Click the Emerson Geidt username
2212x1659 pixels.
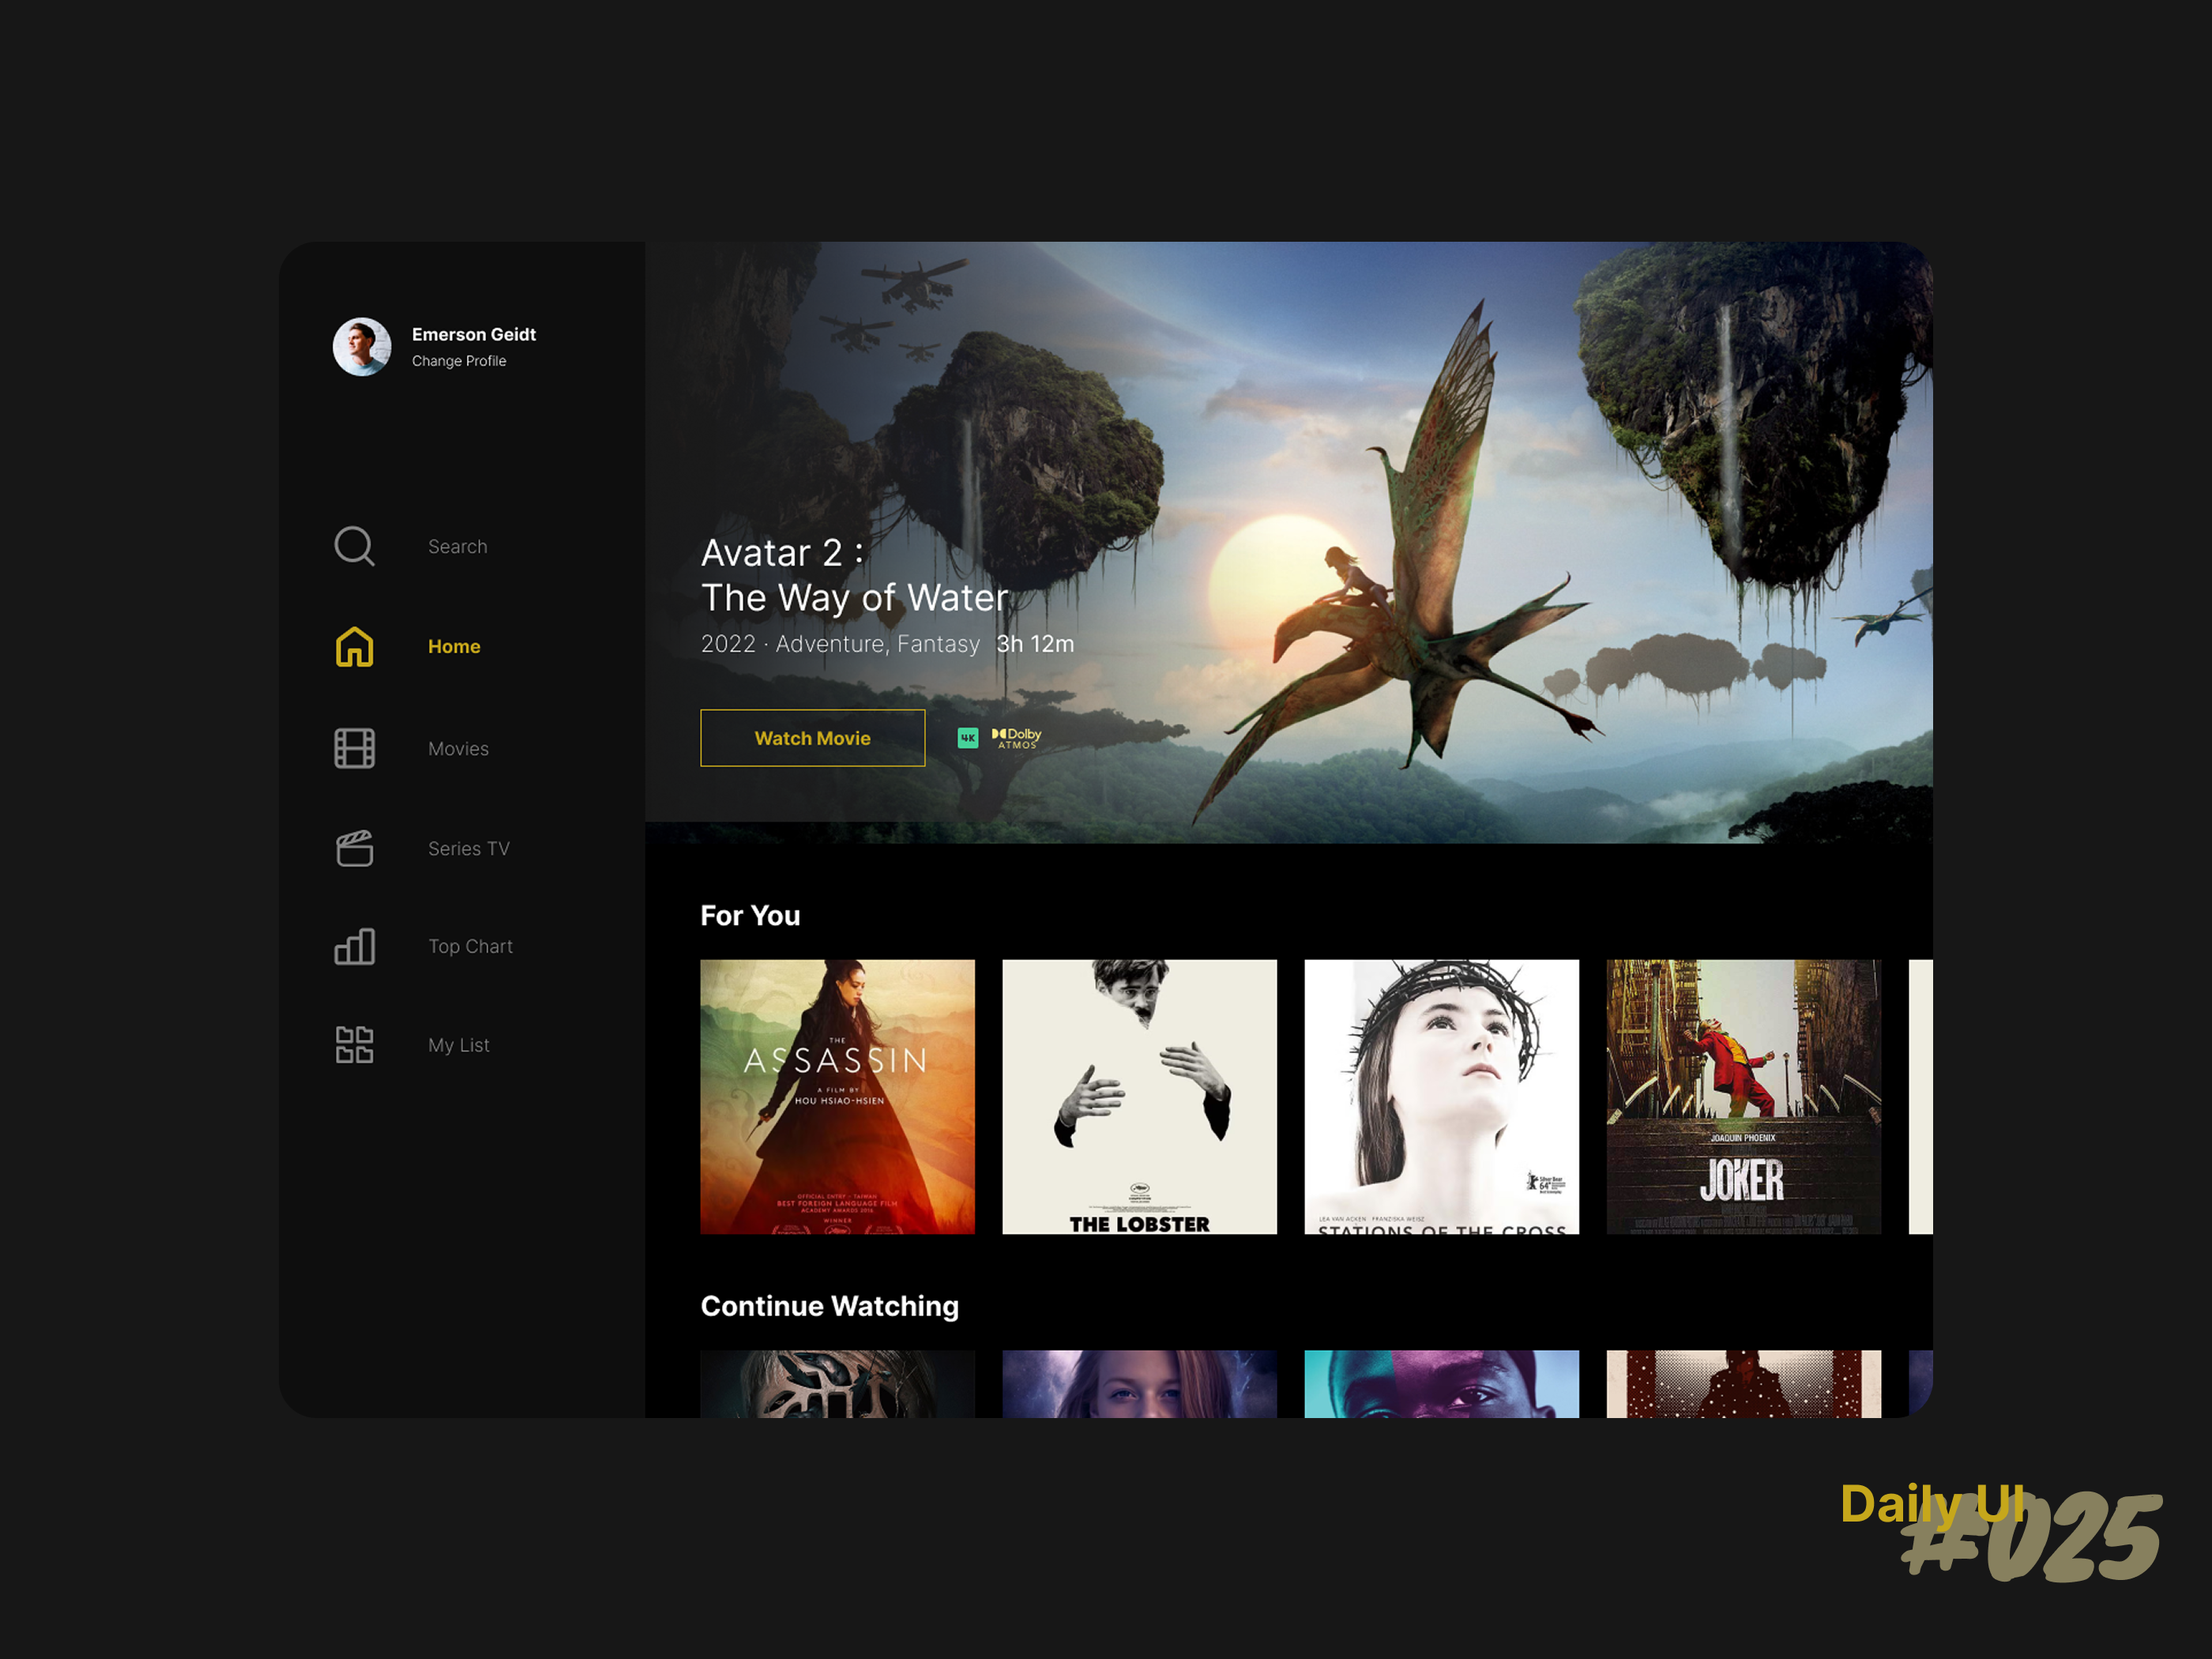click(473, 334)
